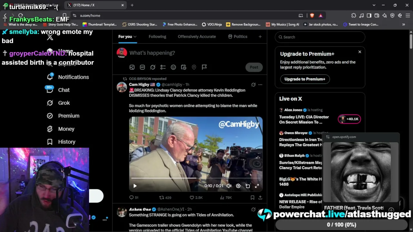Close the '(117) Home / X' browser tab

123,5
